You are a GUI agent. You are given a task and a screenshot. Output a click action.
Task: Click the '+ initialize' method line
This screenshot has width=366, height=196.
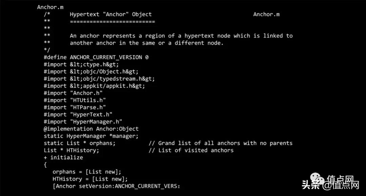point(63,157)
